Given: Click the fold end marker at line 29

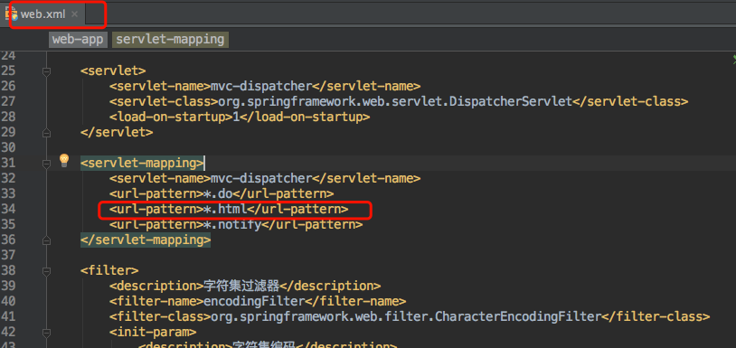Looking at the screenshot, I should pyautogui.click(x=46, y=133).
